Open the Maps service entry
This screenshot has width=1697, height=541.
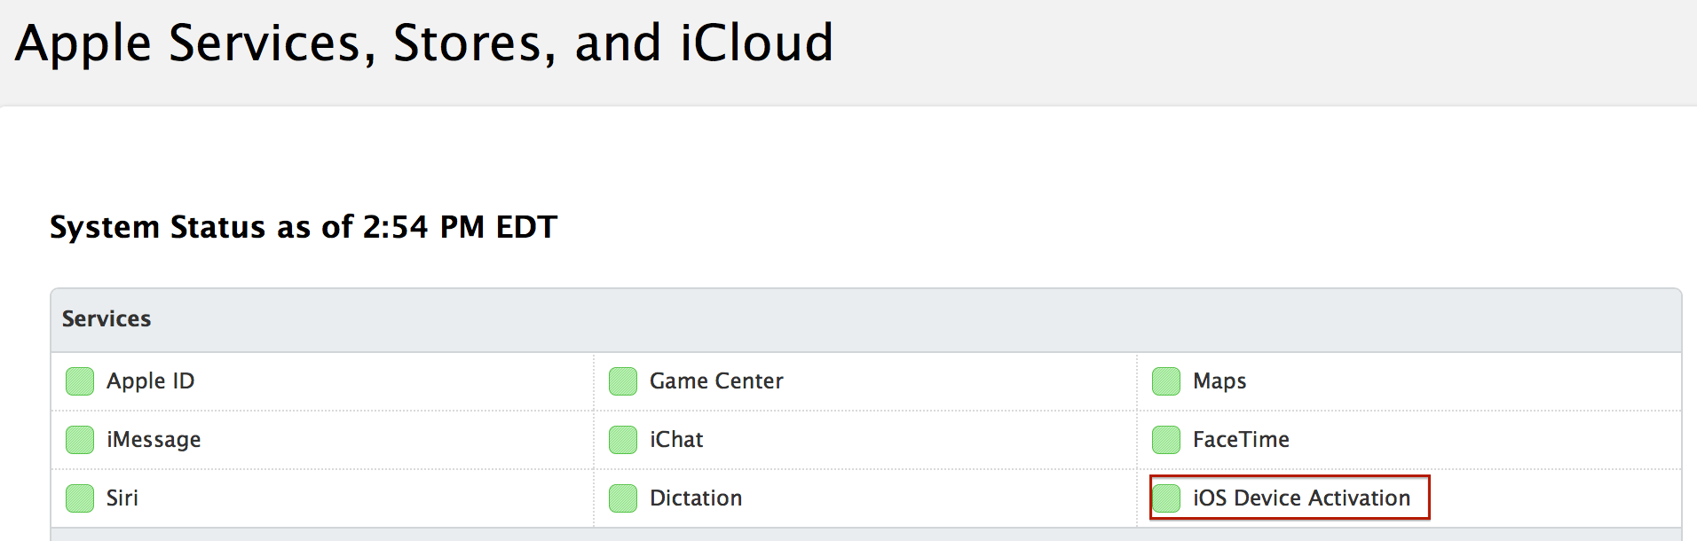click(1219, 381)
